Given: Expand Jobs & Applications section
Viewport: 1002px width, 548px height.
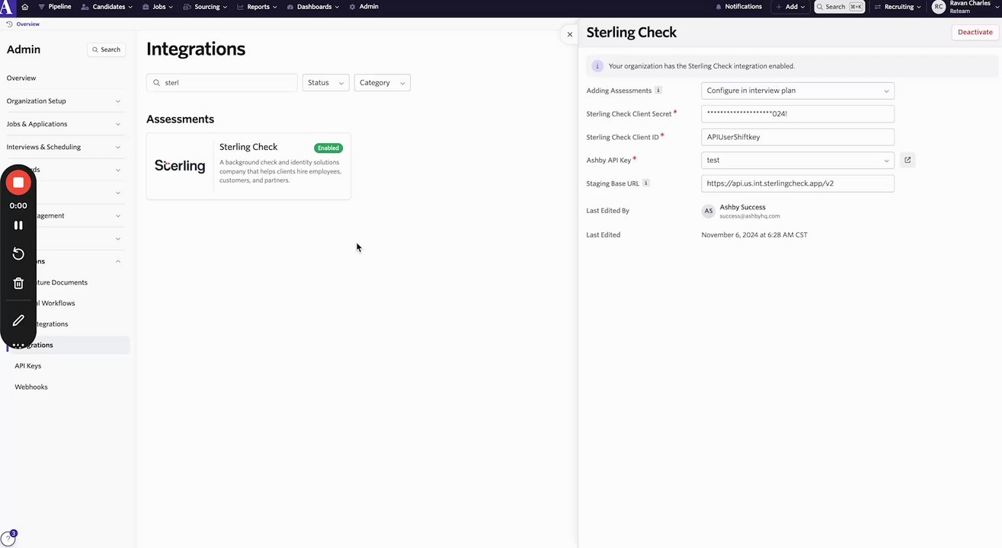Looking at the screenshot, I should (64, 124).
